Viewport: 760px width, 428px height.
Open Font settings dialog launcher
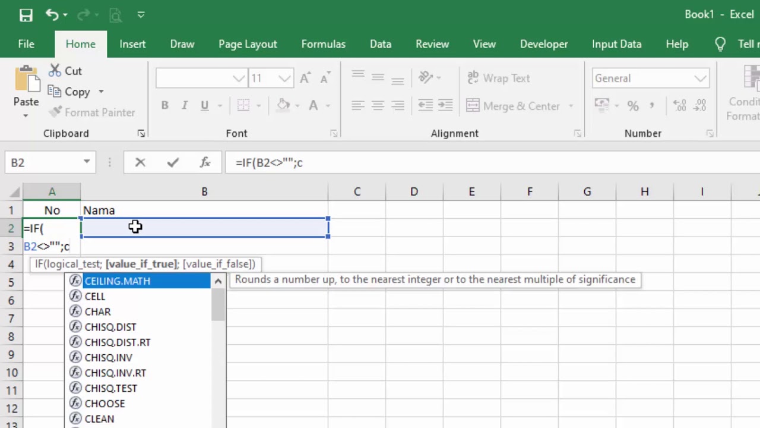[x=334, y=134]
